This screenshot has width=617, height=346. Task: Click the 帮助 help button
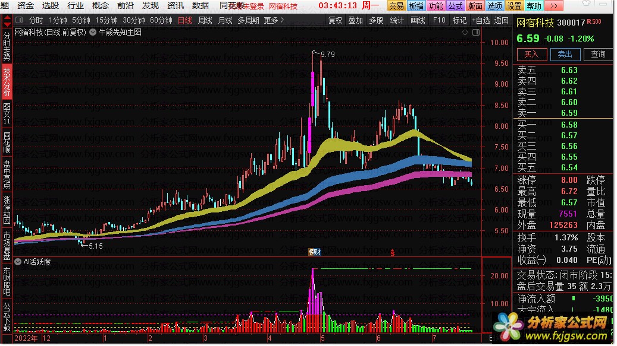click(x=534, y=6)
